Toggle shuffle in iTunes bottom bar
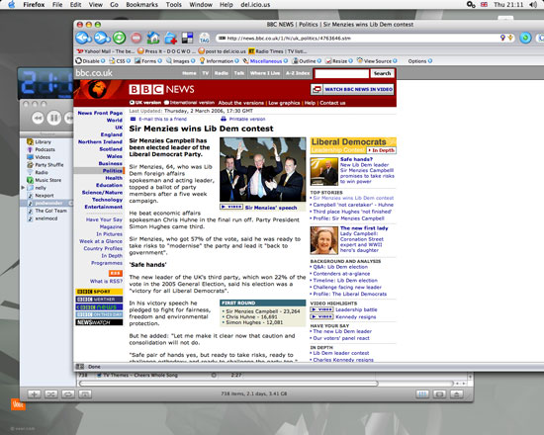544x435 pixels. 51,394
